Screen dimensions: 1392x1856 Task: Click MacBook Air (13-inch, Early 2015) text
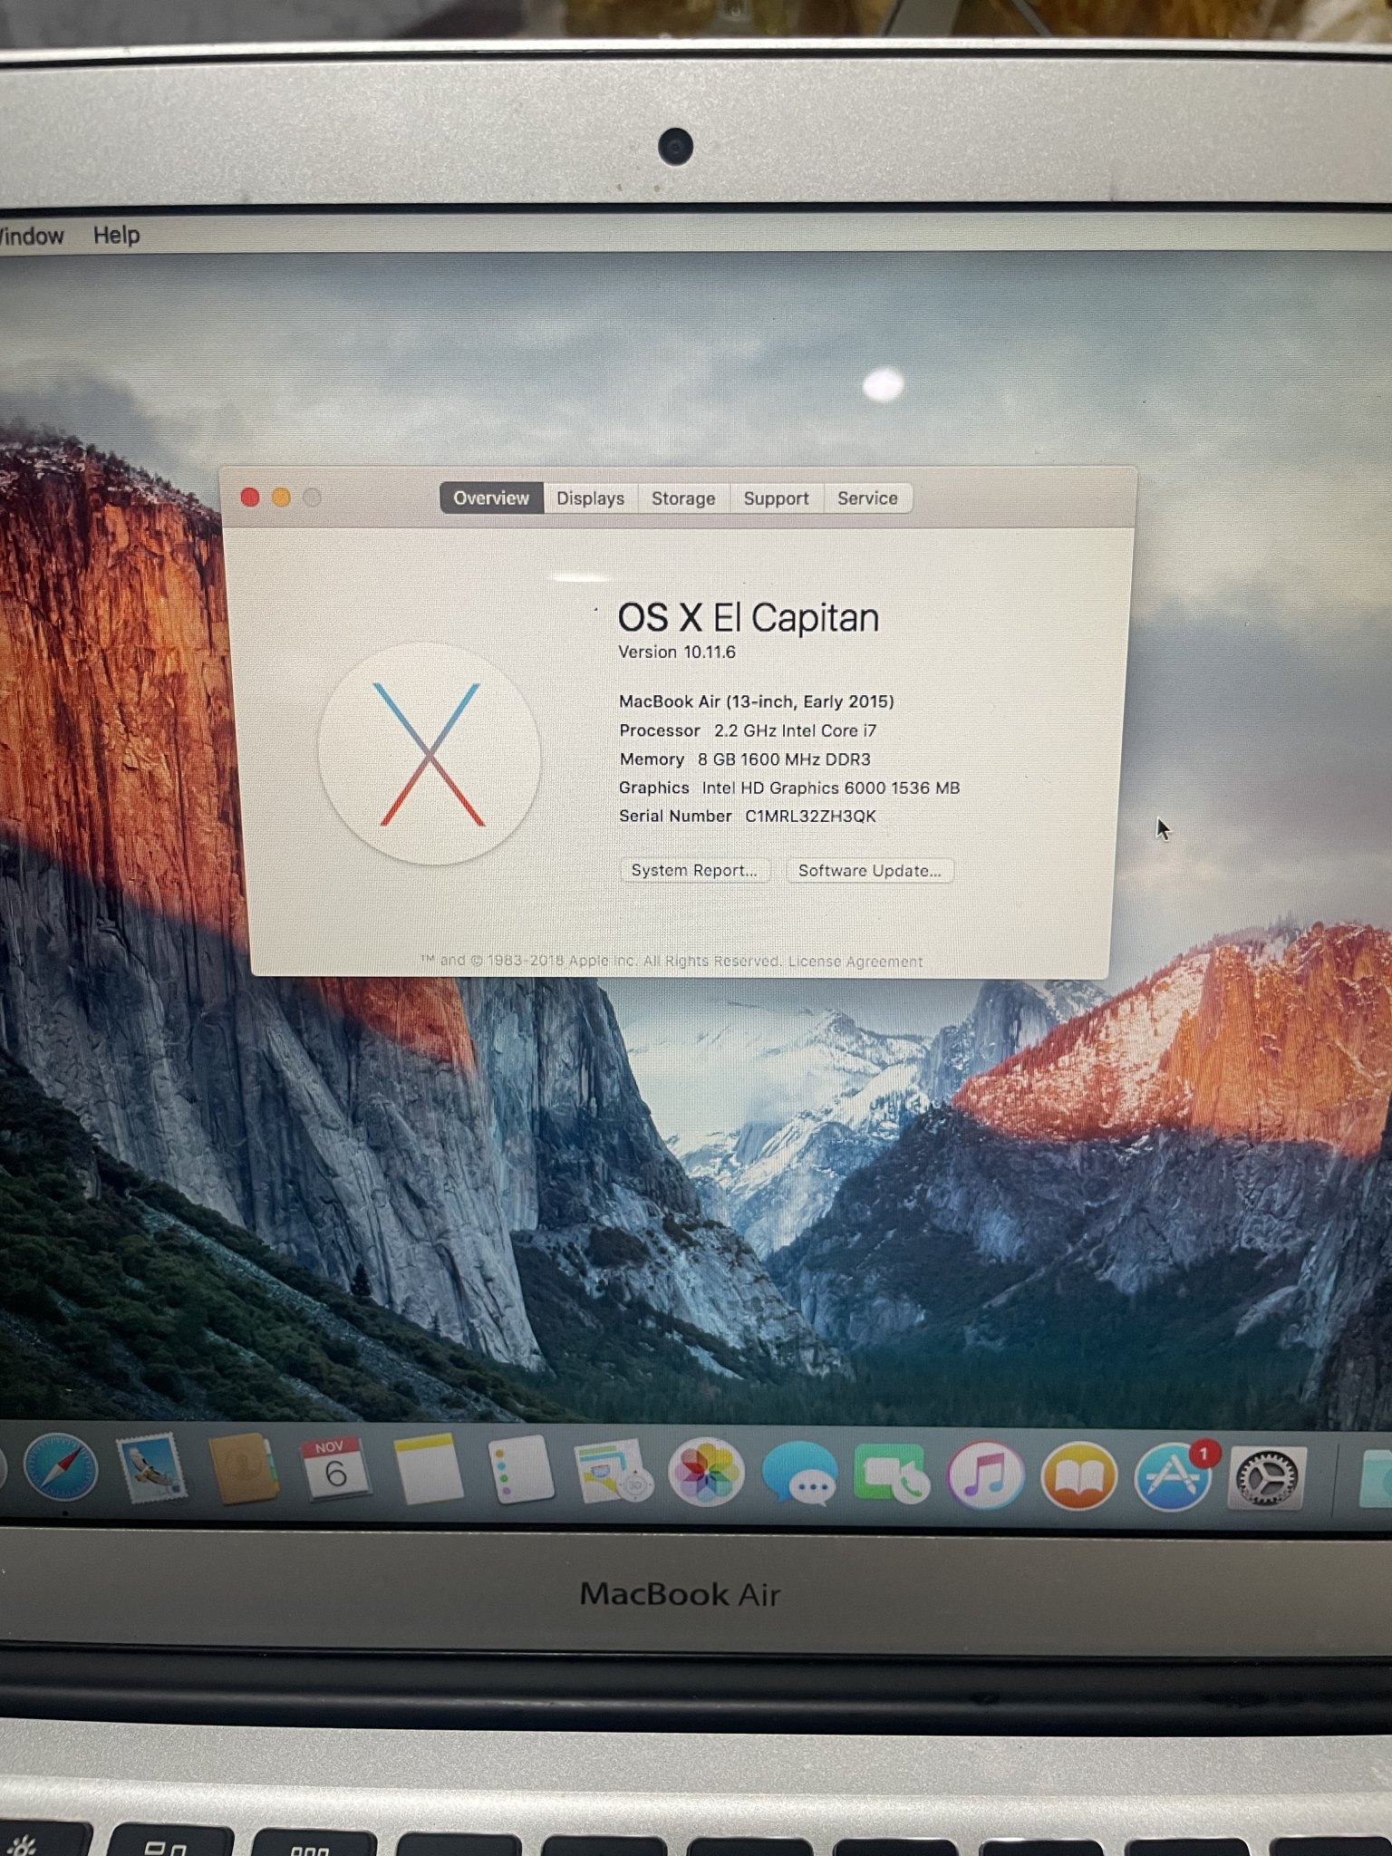click(756, 701)
